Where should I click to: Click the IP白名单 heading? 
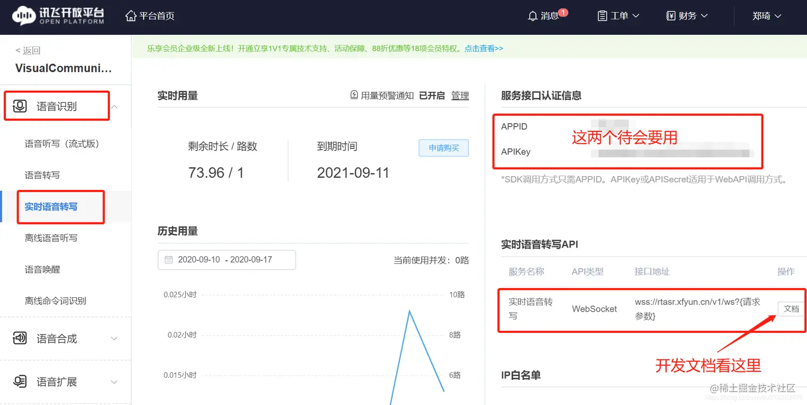tap(521, 375)
